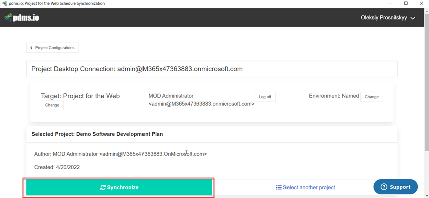The image size is (429, 198).
Task: Maximize the pdms.io window
Action: click(406, 3)
